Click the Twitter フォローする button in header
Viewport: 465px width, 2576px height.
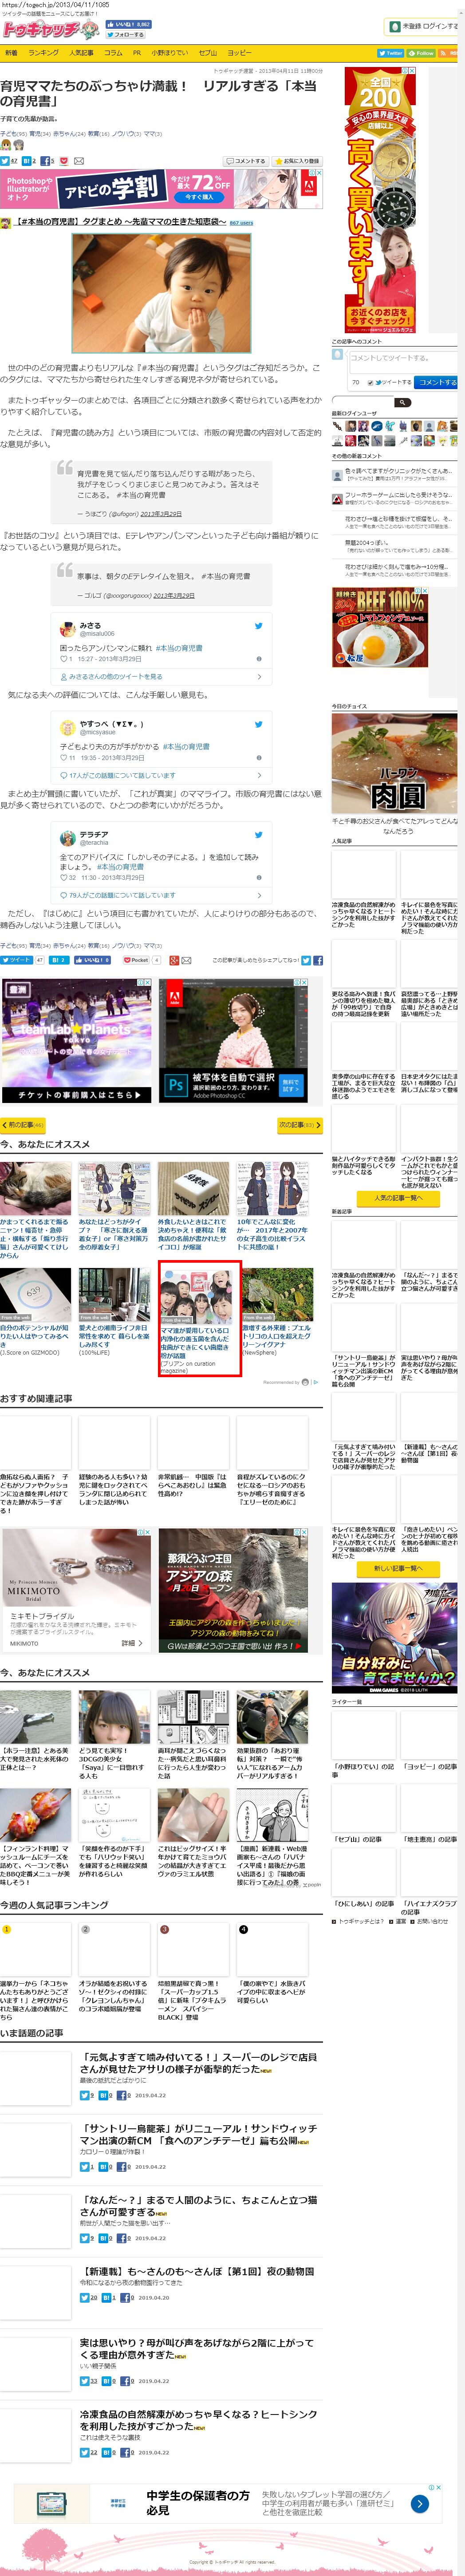coord(125,35)
